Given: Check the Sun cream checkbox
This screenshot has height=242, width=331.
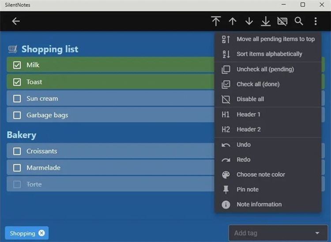Looking at the screenshot, I should (17, 98).
